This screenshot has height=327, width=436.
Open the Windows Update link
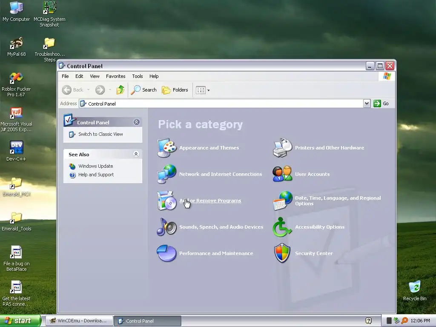click(x=96, y=166)
